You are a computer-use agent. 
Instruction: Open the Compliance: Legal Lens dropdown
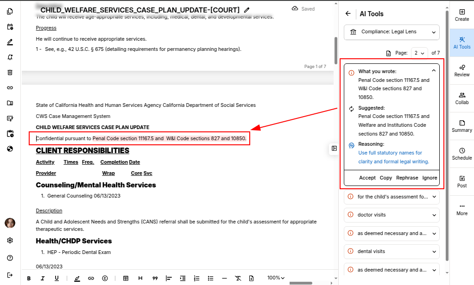tap(392, 32)
